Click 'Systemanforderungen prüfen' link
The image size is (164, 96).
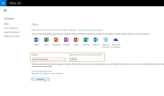[42, 71]
